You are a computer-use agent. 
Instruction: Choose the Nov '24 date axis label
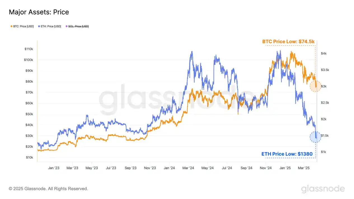point(266,168)
